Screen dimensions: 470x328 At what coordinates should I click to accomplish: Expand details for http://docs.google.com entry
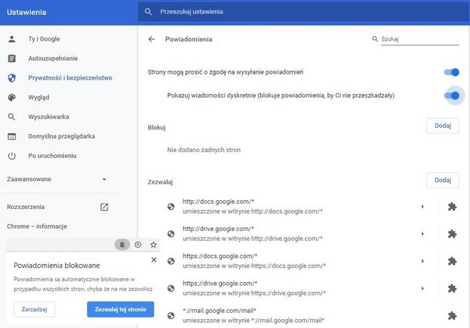pos(422,206)
